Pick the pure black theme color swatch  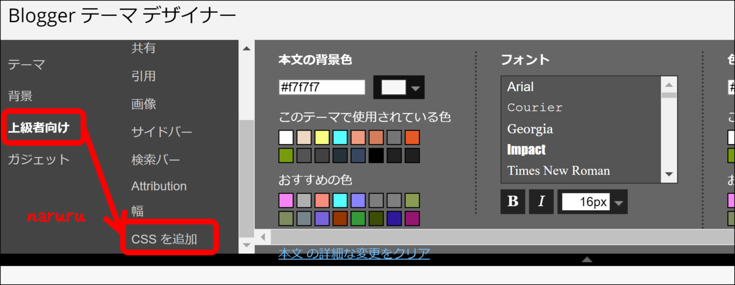click(x=376, y=155)
